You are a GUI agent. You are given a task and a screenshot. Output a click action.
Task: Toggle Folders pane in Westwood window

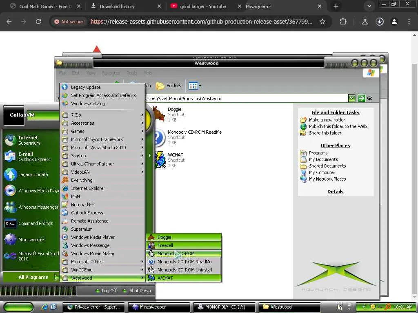[169, 86]
